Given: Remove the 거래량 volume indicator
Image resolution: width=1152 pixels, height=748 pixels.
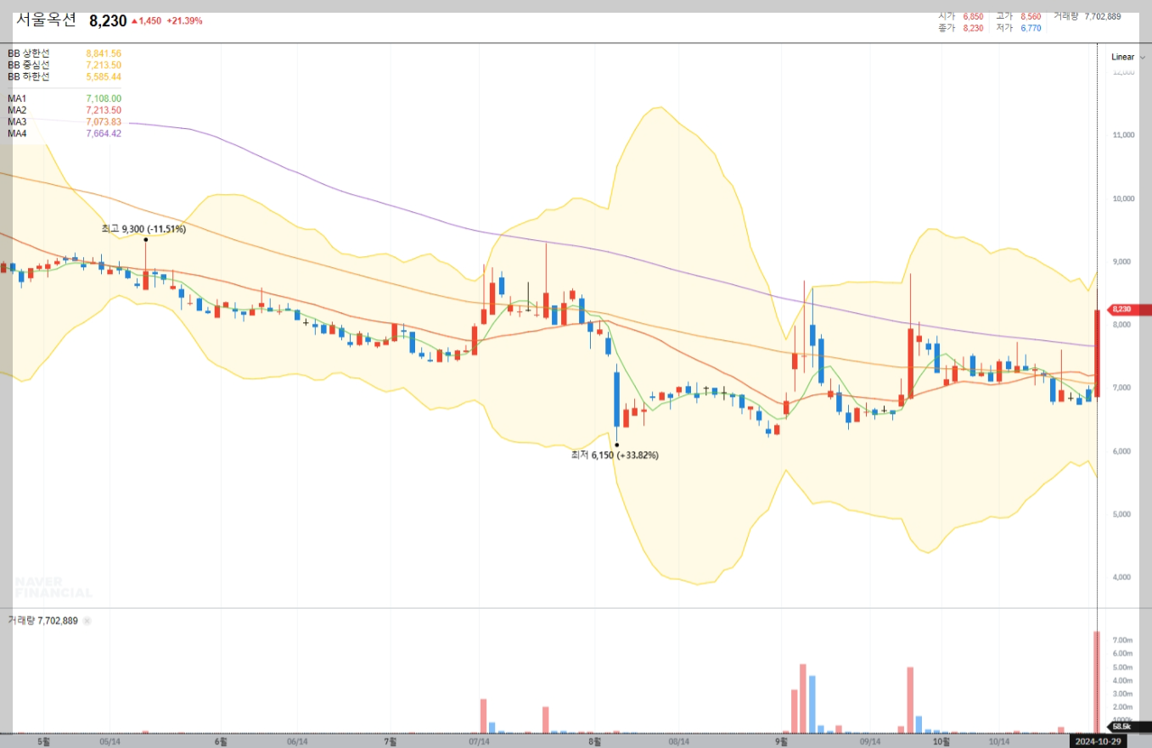Looking at the screenshot, I should [x=87, y=621].
